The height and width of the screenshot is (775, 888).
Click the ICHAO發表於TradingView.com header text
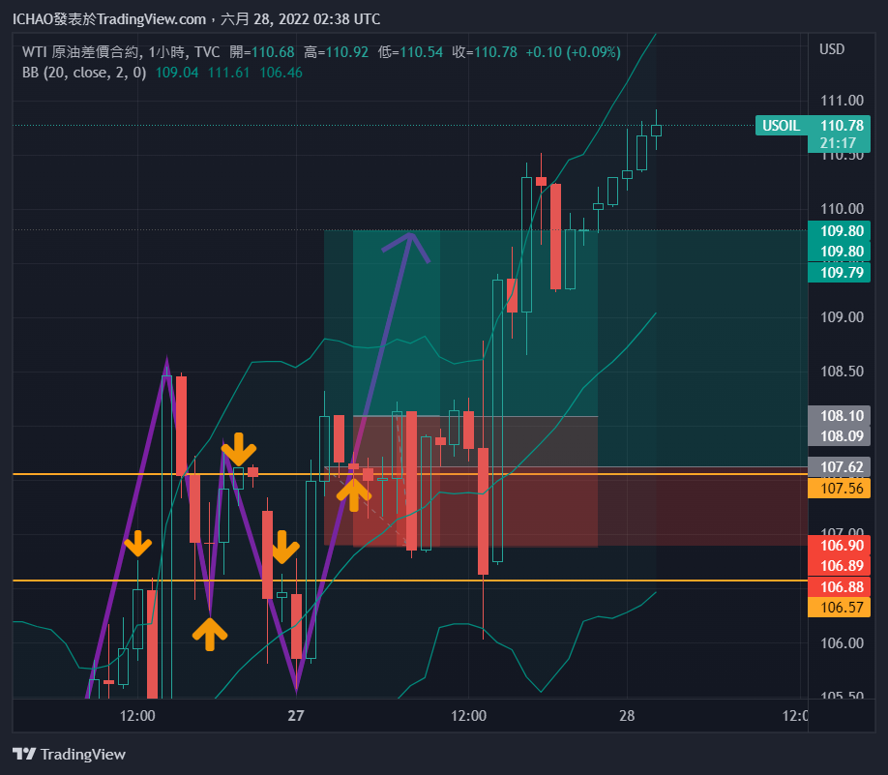(x=109, y=19)
